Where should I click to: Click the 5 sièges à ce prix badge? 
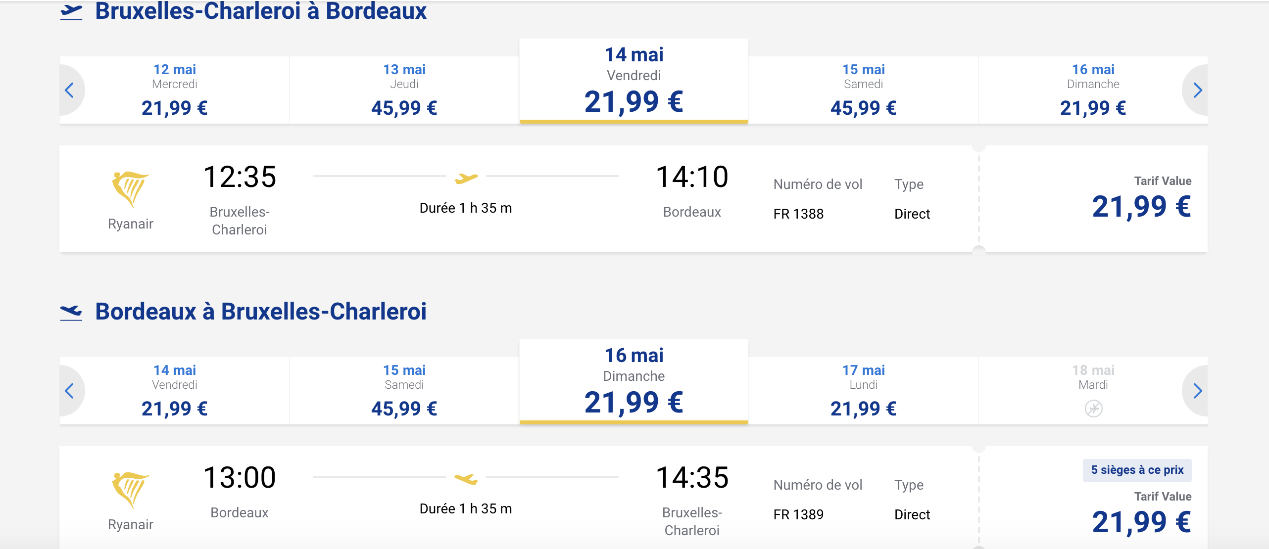(1137, 470)
